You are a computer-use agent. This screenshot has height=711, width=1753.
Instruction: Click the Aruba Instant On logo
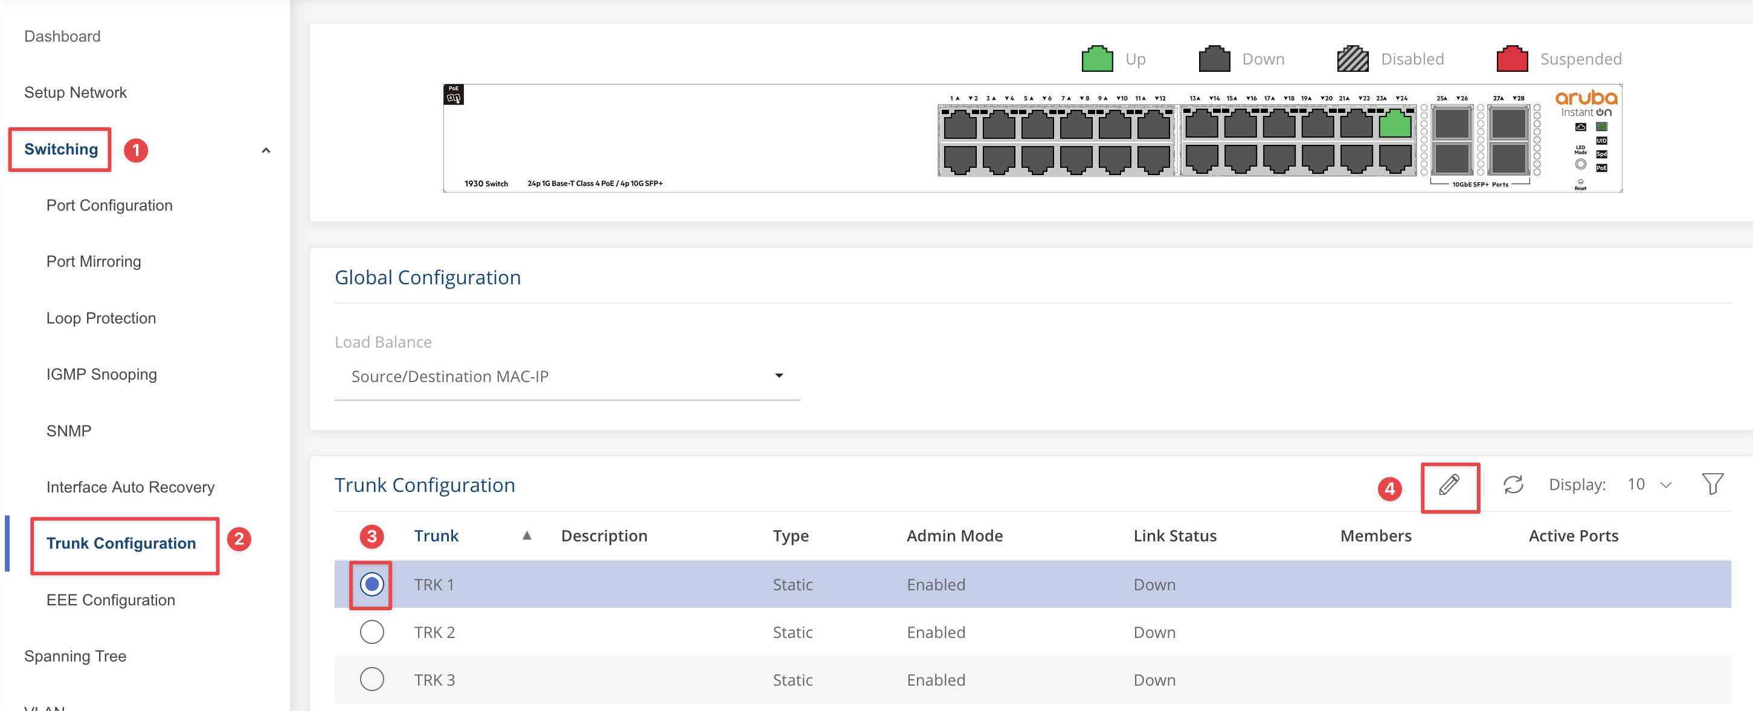tap(1586, 103)
